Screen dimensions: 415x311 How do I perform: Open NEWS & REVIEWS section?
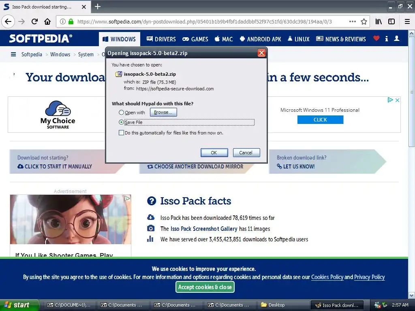coord(341,39)
